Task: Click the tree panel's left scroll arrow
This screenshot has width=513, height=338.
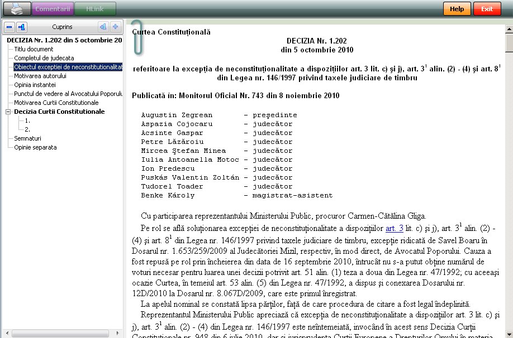Action: [x=7, y=334]
